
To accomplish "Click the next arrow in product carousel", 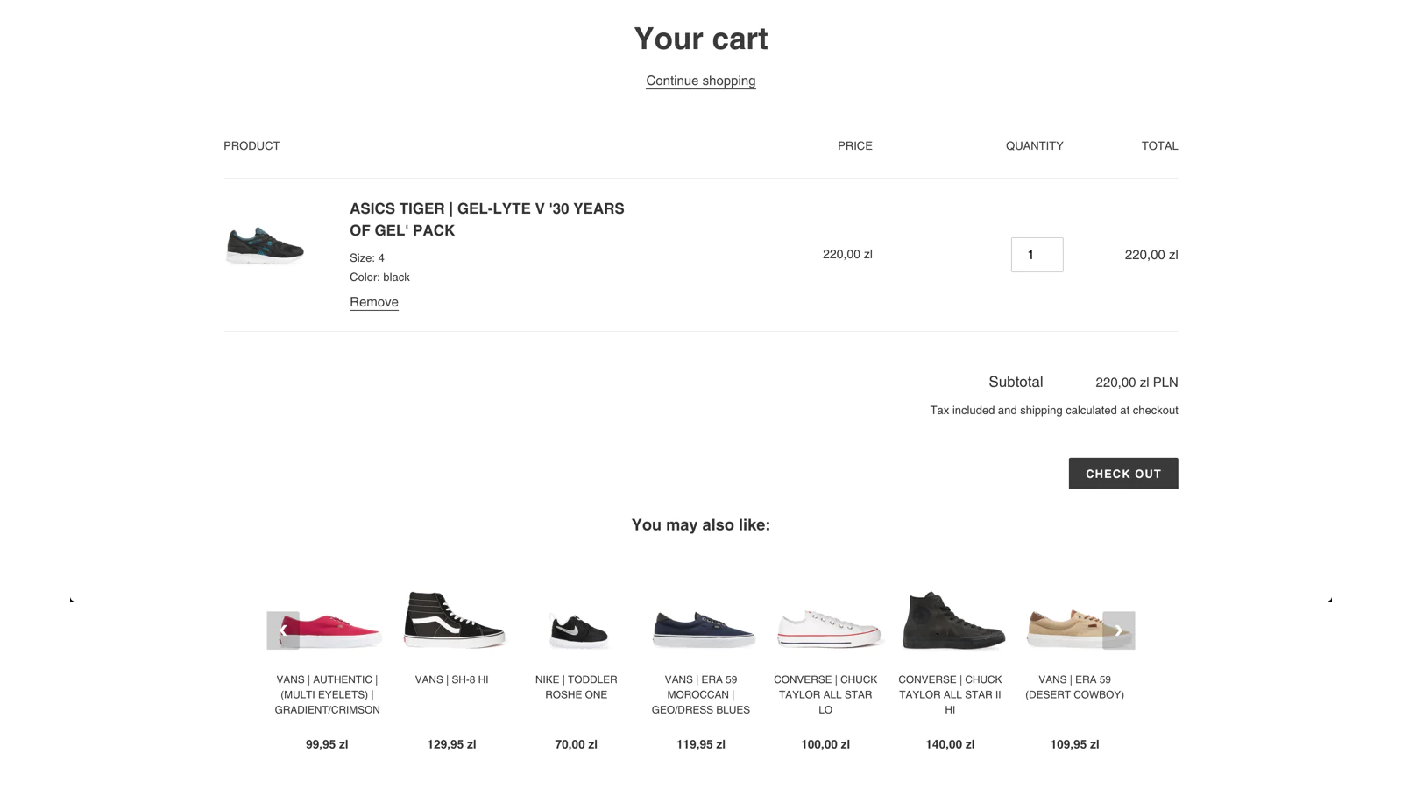I will [x=1118, y=630].
